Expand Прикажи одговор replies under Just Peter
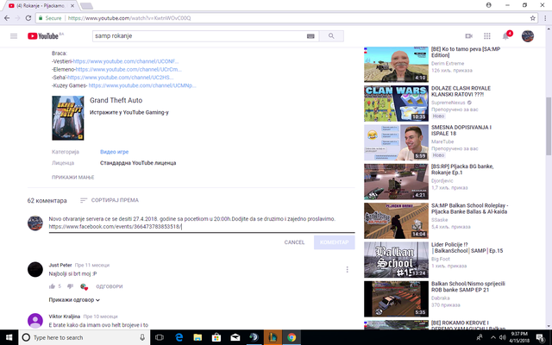The image size is (552, 345). (x=74, y=300)
